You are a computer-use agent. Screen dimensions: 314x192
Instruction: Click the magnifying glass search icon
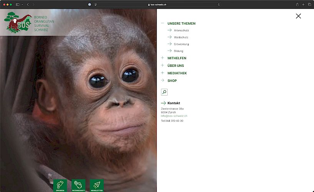tap(164, 92)
